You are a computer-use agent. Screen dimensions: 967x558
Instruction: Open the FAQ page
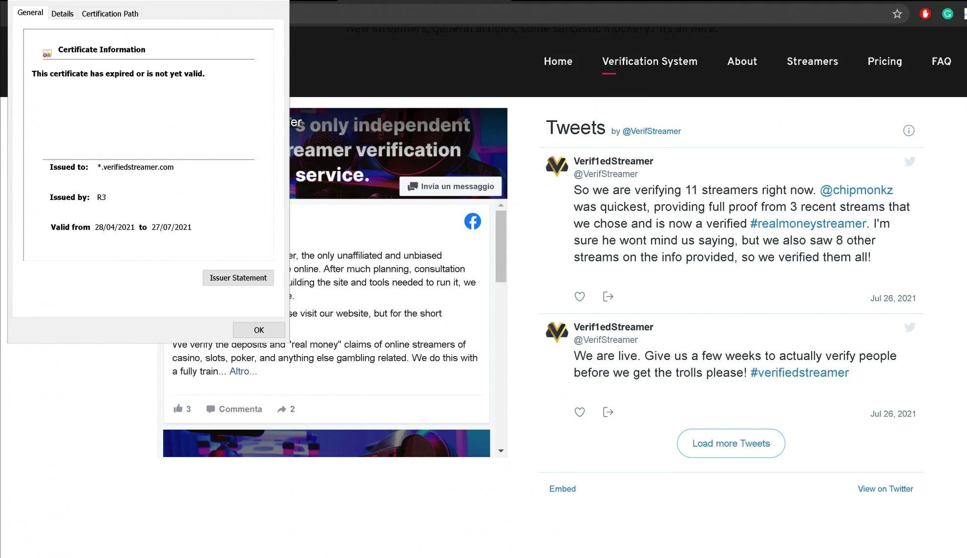click(941, 61)
